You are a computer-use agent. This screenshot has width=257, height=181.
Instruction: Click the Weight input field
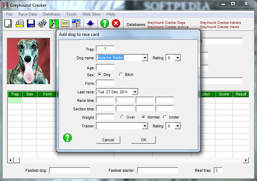coord(105,117)
